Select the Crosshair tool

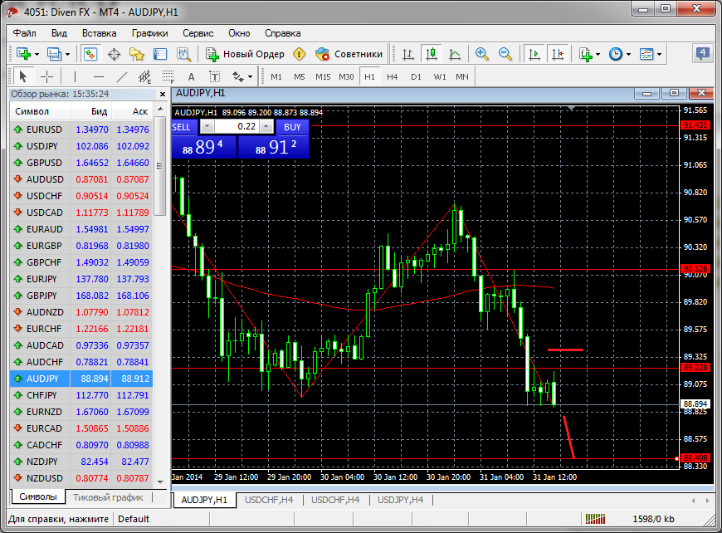pos(47,76)
